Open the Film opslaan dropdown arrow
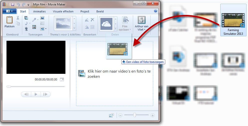This screenshot has height=126, width=248. tap(130, 30)
